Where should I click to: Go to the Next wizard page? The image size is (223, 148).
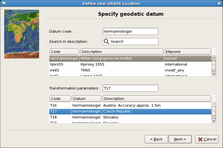point(180,139)
